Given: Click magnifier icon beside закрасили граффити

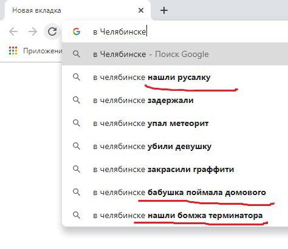Looking at the screenshot, I should coord(77,169).
